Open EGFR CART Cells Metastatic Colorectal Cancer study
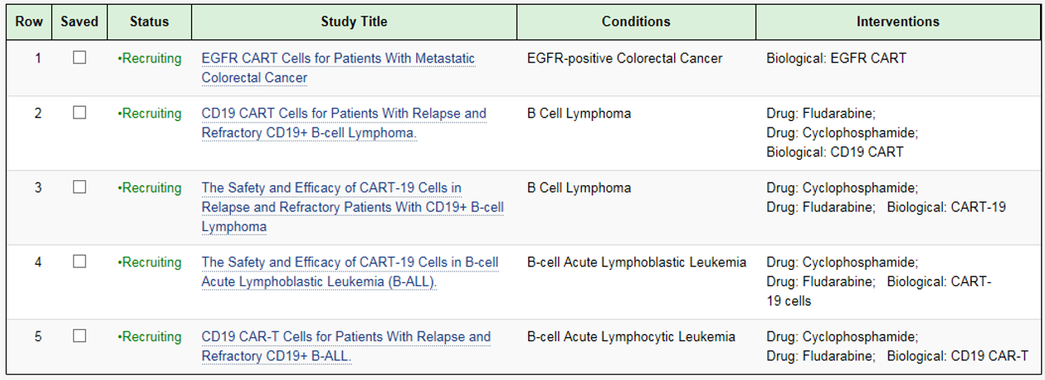 [338, 68]
